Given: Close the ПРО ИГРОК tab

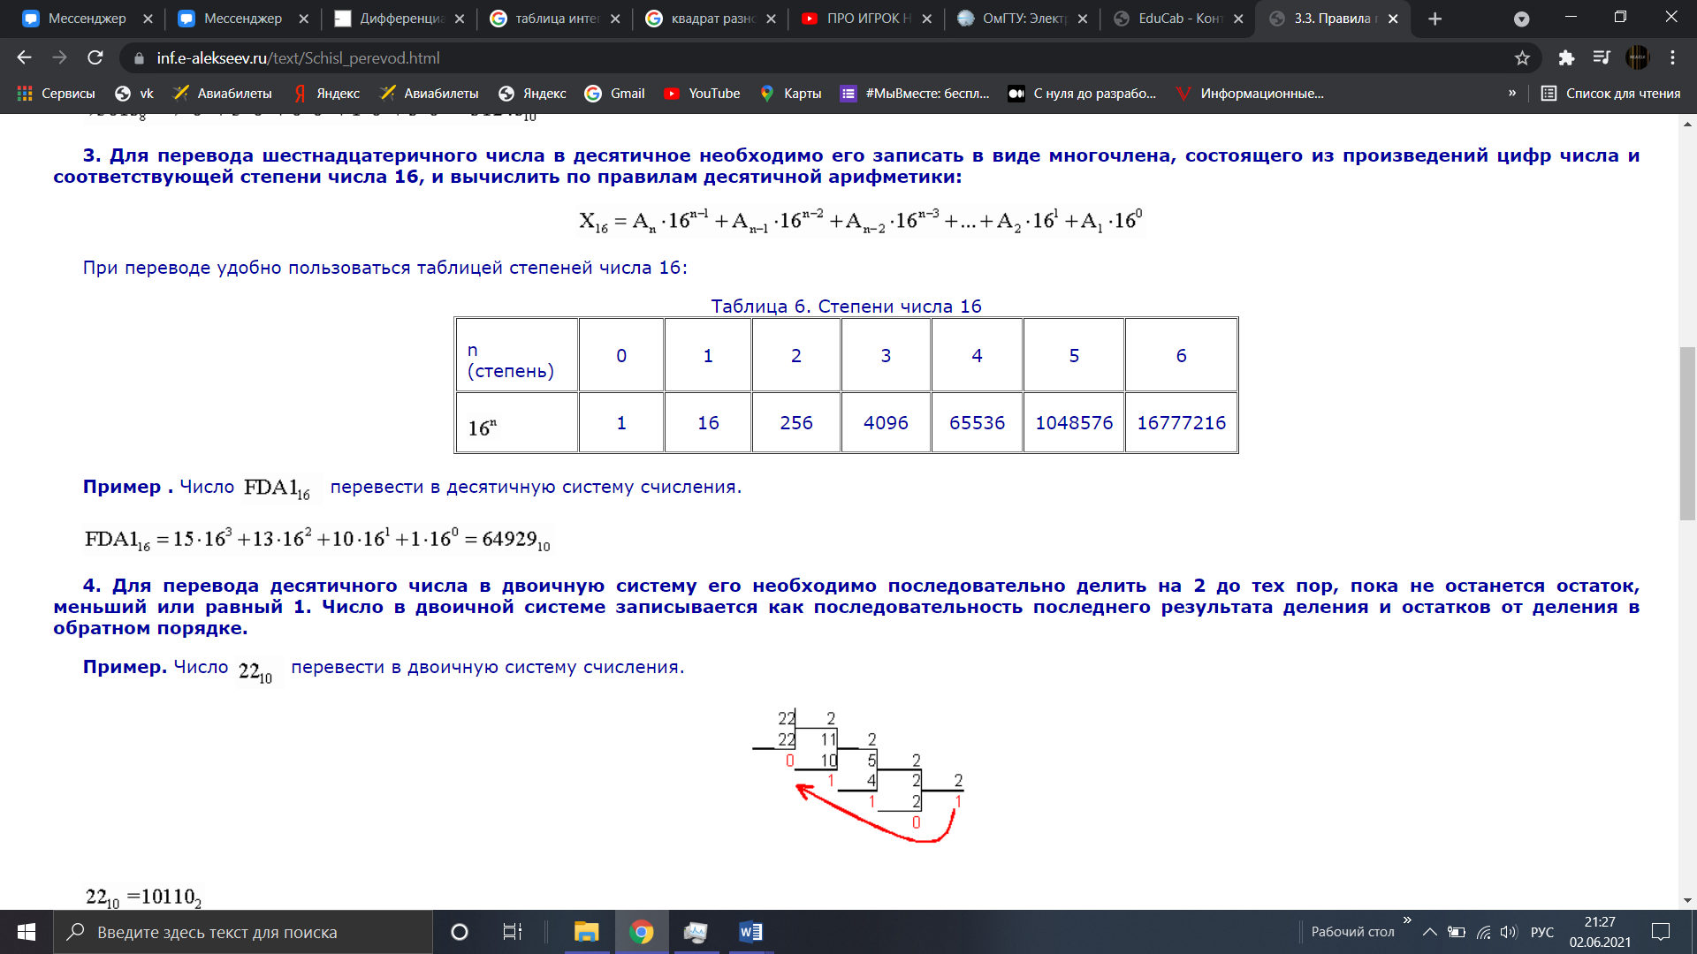Looking at the screenshot, I should click(x=926, y=19).
